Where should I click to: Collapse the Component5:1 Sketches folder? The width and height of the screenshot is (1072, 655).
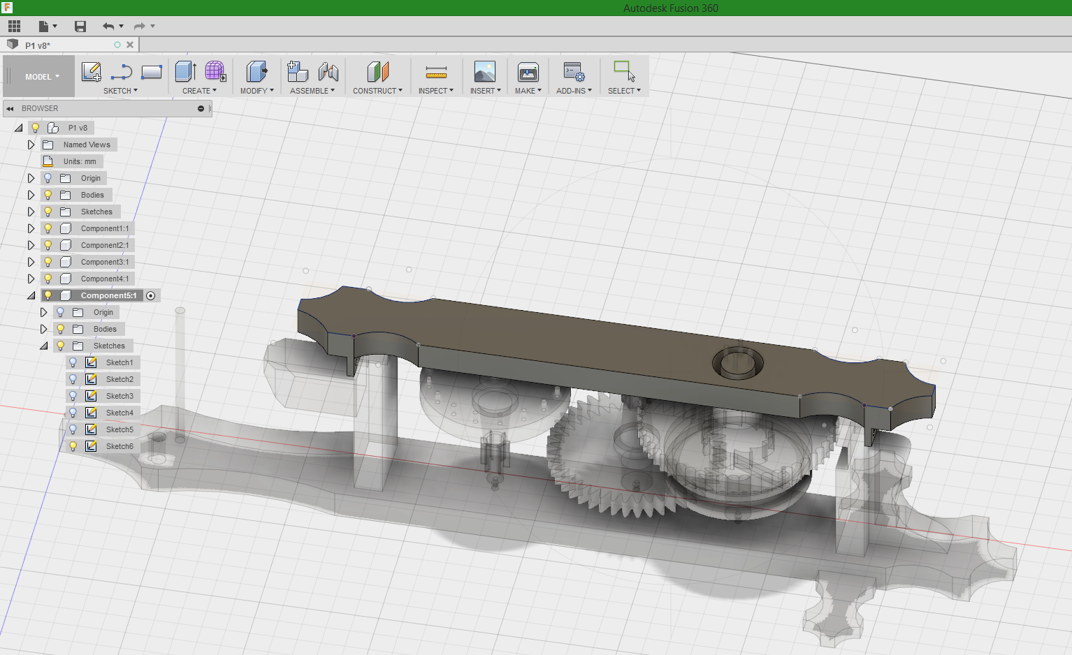pyautogui.click(x=43, y=346)
